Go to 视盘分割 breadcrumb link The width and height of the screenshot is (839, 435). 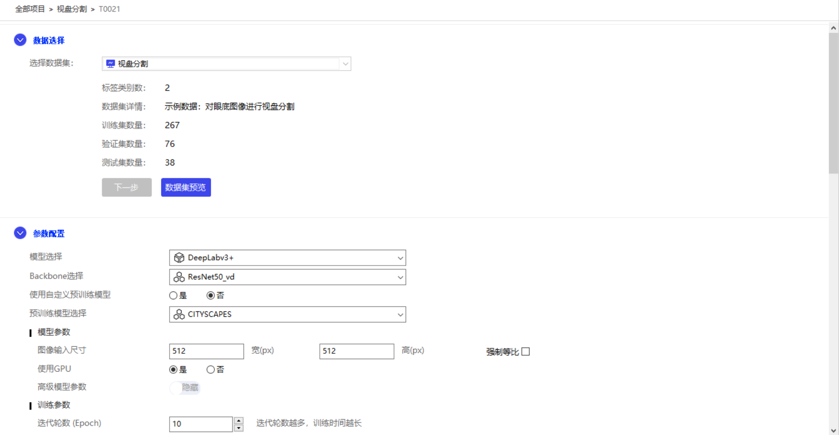click(x=72, y=9)
